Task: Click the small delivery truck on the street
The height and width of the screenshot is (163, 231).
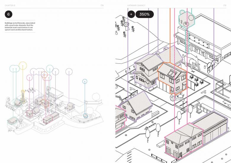Action: [x=176, y=97]
